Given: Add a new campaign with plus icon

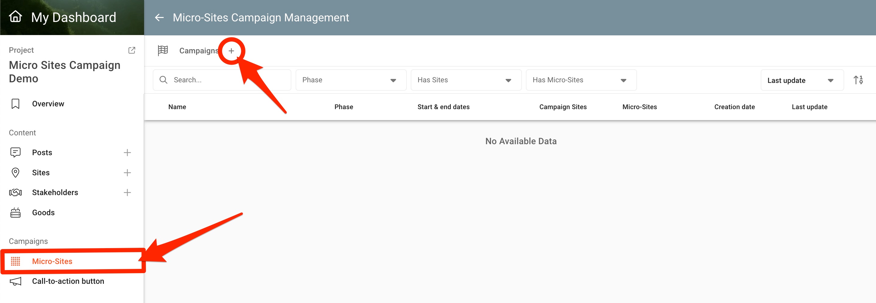Looking at the screenshot, I should click(231, 51).
